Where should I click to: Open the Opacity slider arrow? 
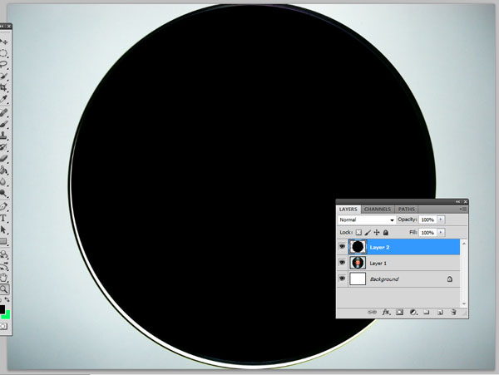point(441,220)
